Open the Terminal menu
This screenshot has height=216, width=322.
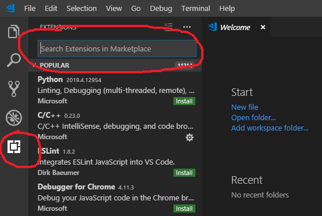tap(195, 9)
